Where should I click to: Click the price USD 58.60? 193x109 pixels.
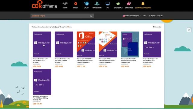[x=59, y=66]
